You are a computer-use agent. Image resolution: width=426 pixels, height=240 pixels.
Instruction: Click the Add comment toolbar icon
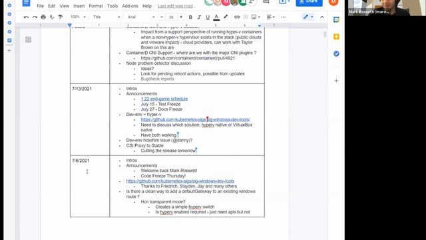246,17
